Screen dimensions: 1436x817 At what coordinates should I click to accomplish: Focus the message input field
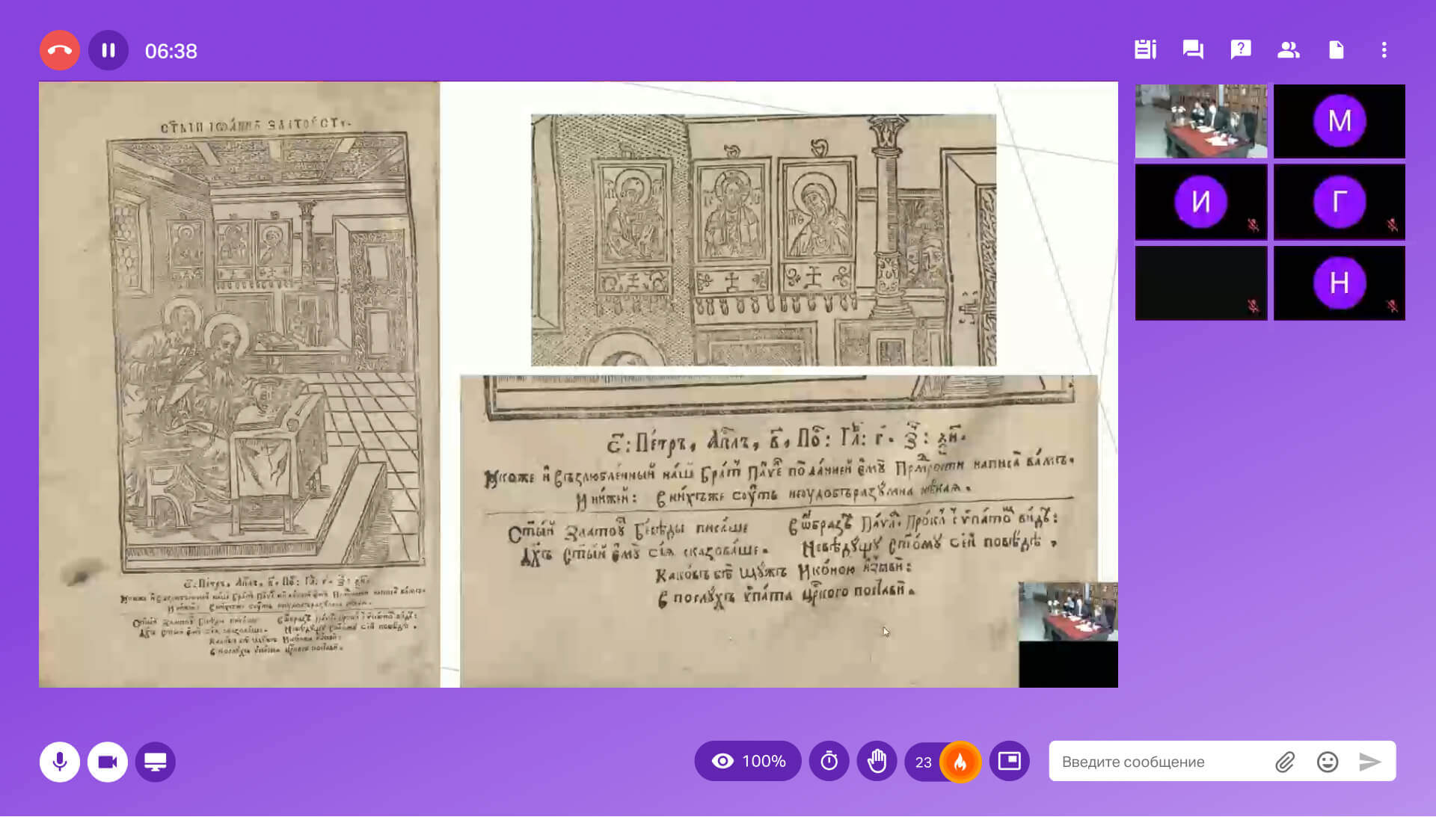tap(1159, 762)
